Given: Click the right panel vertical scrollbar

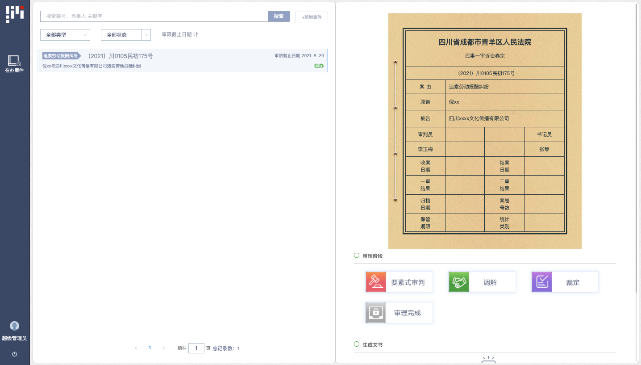Looking at the screenshot, I should pos(637,147).
